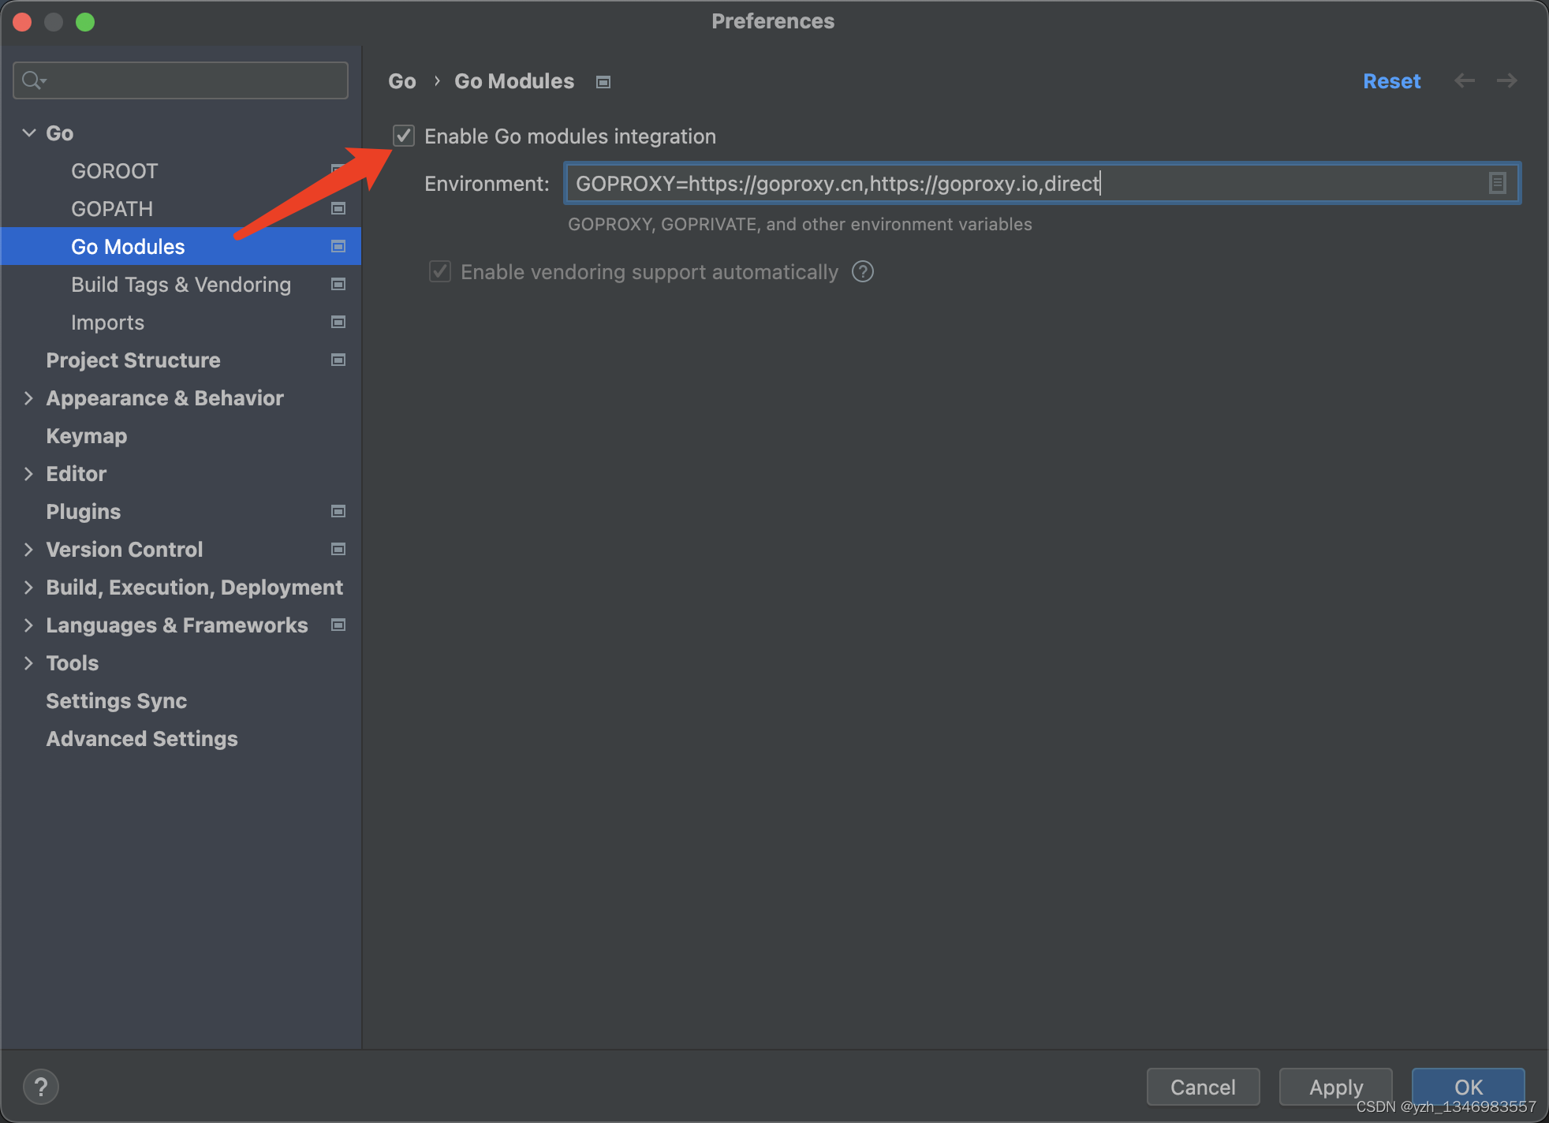Open the Keymap settings page

[x=87, y=436]
